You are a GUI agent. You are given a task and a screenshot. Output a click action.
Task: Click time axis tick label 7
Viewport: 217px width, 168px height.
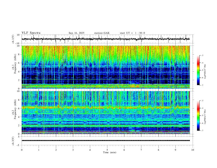(x=141, y=150)
